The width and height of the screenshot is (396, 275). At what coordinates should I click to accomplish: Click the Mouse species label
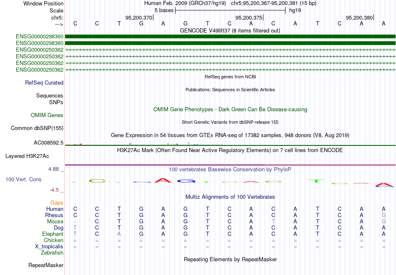(55, 222)
